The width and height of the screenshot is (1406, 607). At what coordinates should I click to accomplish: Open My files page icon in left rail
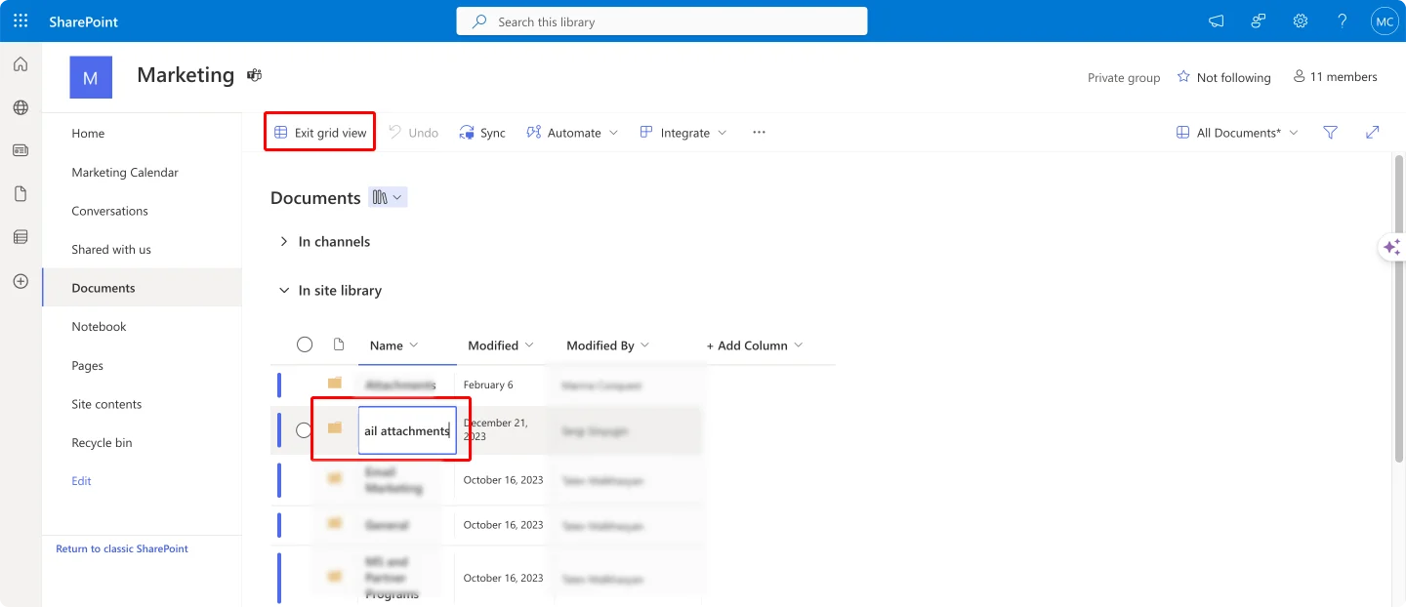click(x=21, y=193)
